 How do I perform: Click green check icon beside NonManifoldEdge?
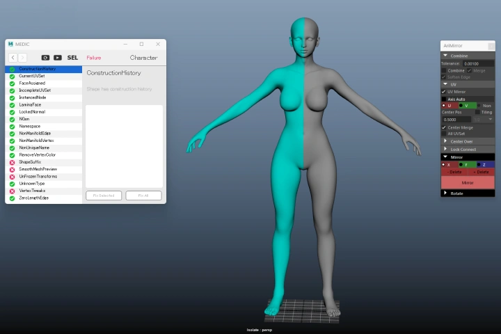click(12, 134)
